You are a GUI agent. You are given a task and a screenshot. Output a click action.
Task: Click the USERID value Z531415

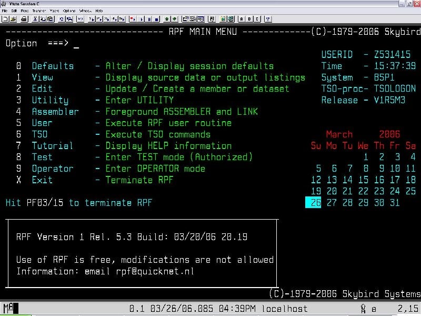pyautogui.click(x=392, y=55)
